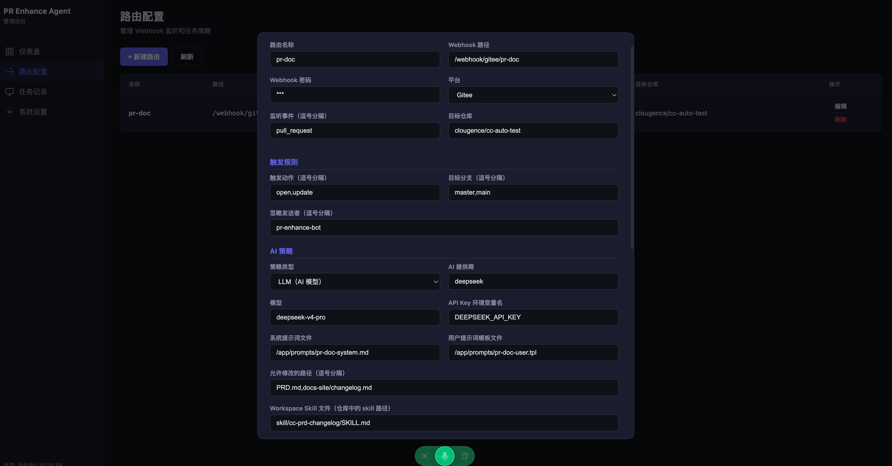Click the 触发规则 section heading

284,162
